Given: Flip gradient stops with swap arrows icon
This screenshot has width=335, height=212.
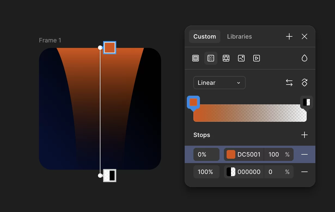Looking at the screenshot, I should coord(289,83).
